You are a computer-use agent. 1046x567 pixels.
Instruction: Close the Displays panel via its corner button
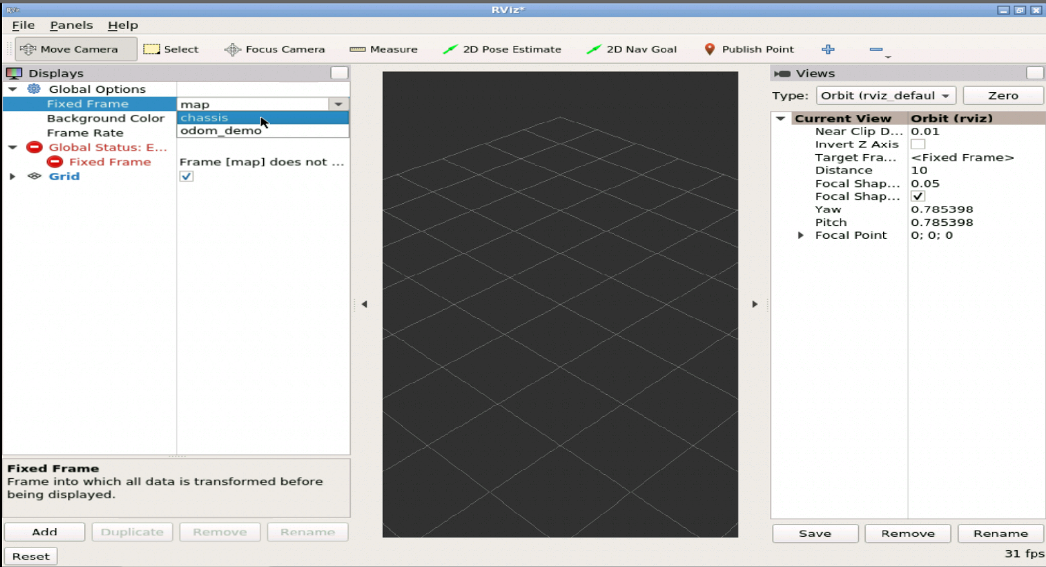tap(339, 73)
